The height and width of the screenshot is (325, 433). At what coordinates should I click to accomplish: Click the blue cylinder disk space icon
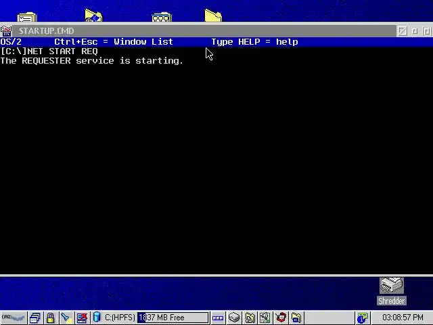tap(97, 318)
